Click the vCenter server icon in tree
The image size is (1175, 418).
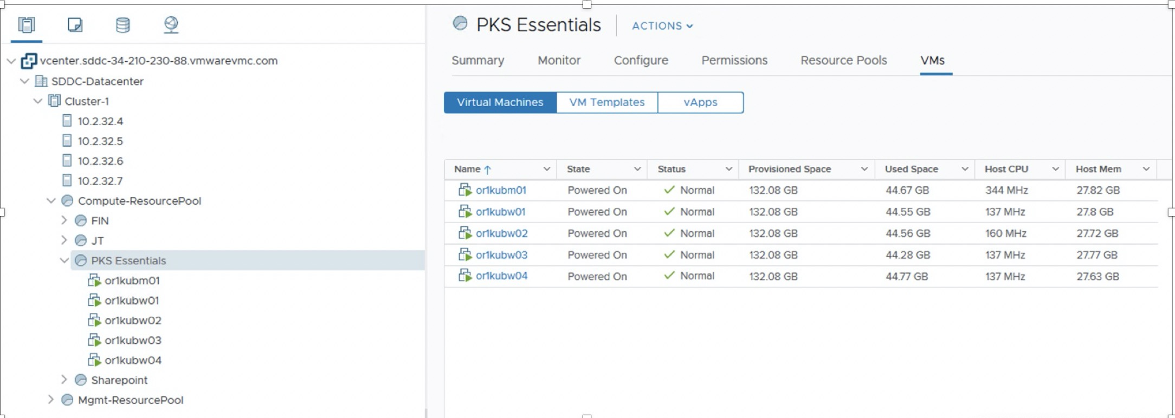point(29,61)
